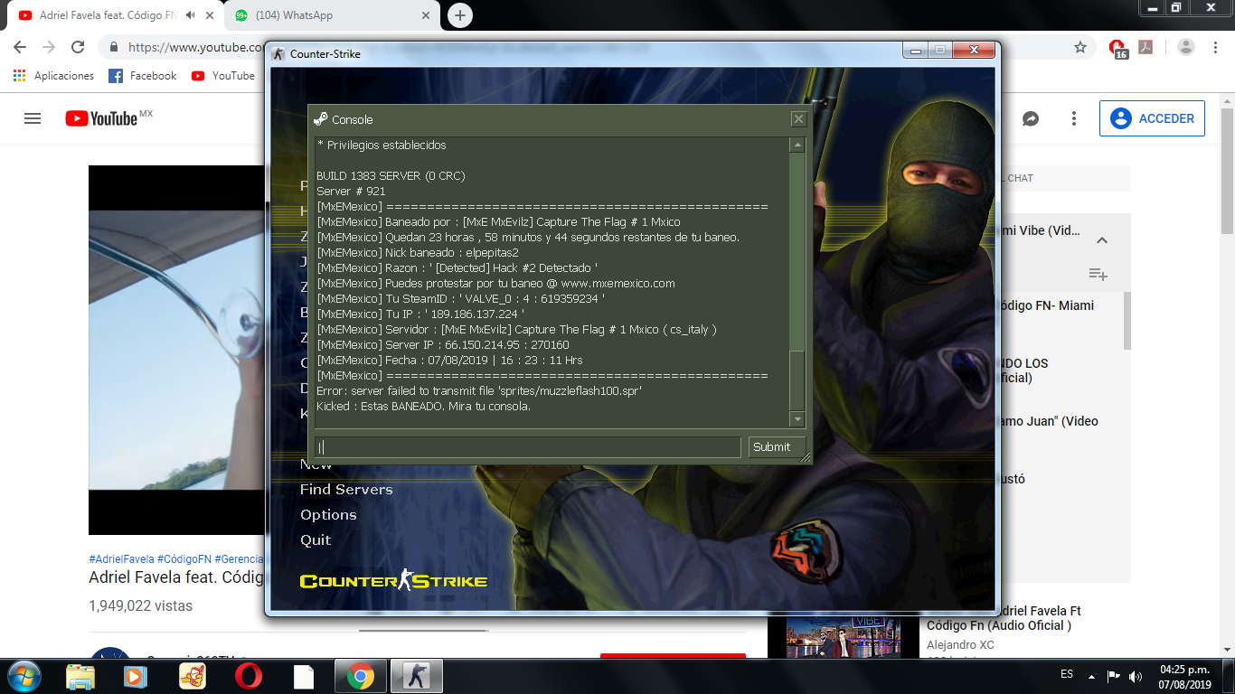
Task: Reload the Chrome page
Action: [x=78, y=47]
